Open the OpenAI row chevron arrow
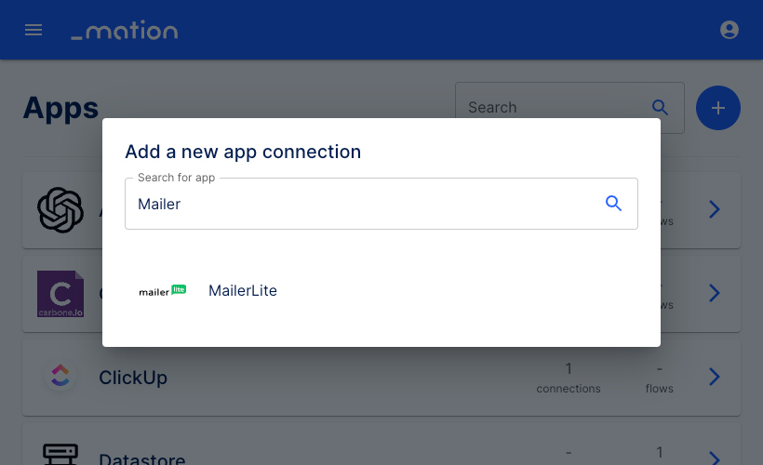Image resolution: width=763 pixels, height=465 pixels. [x=714, y=209]
